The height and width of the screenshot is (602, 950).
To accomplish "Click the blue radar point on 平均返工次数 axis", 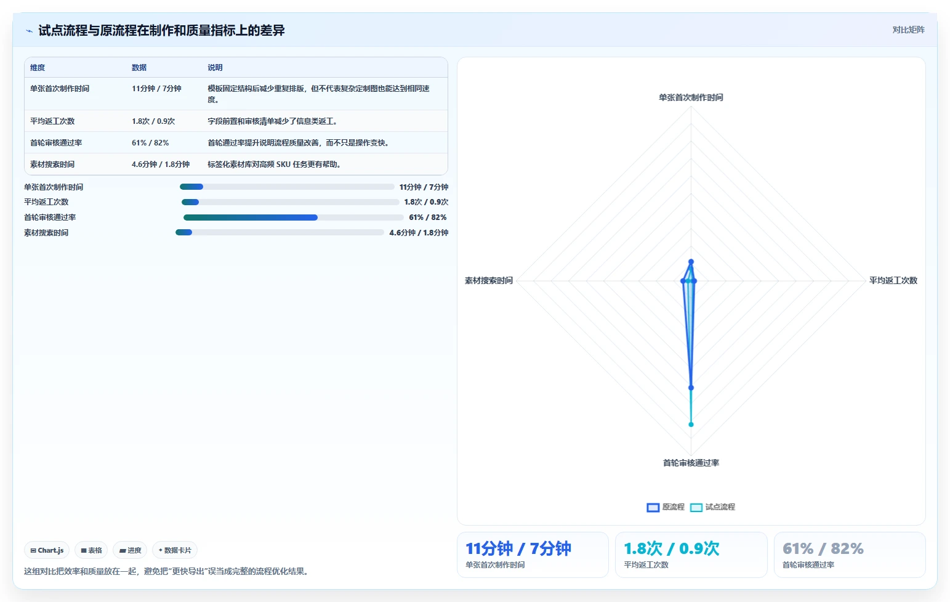I will pyautogui.click(x=694, y=281).
